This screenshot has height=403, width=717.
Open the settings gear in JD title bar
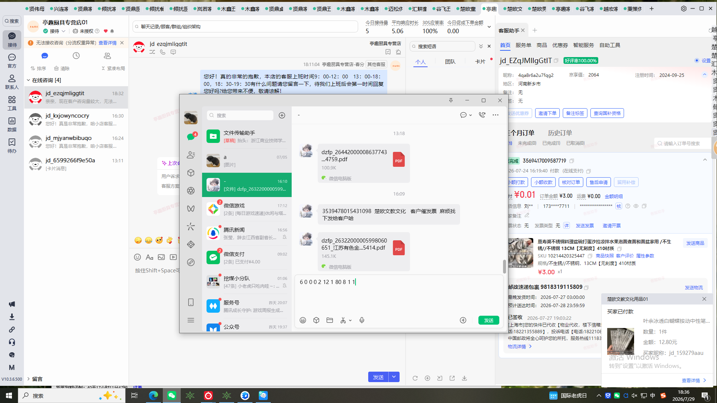684,9
